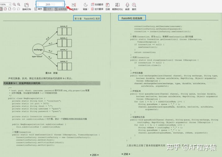Click the comment '//声明交换器' on right page
The height and width of the screenshot is (157, 222).
click(137, 73)
